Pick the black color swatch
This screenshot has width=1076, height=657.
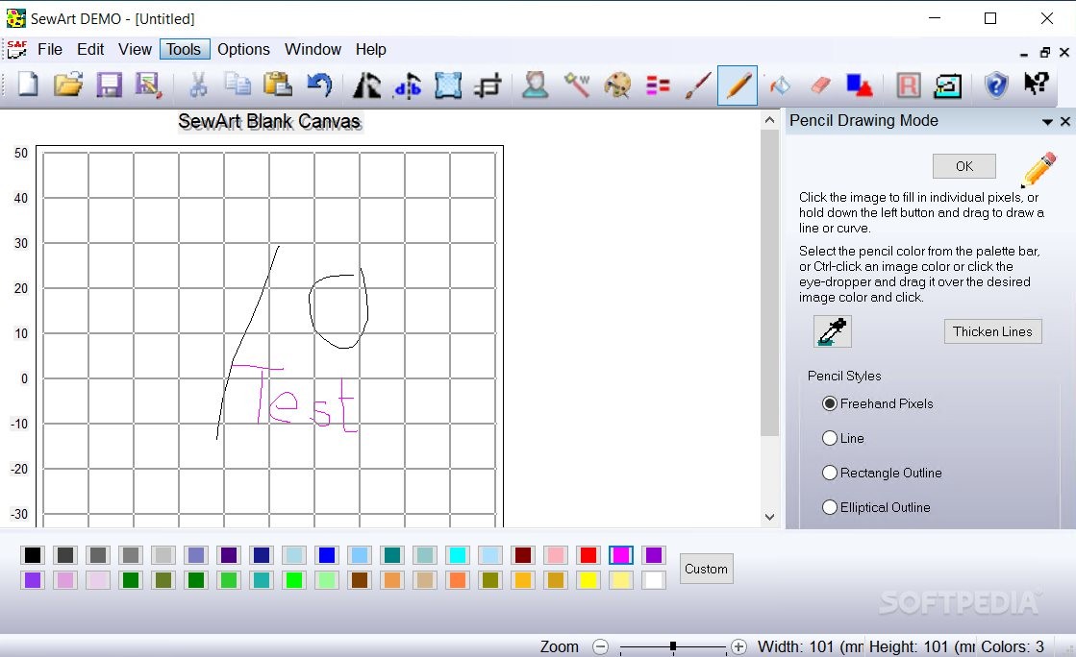click(33, 555)
